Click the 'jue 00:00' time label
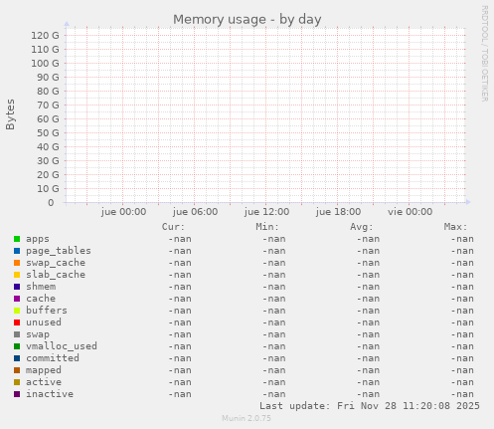Screen dimensions: 494x429 (x=124, y=212)
